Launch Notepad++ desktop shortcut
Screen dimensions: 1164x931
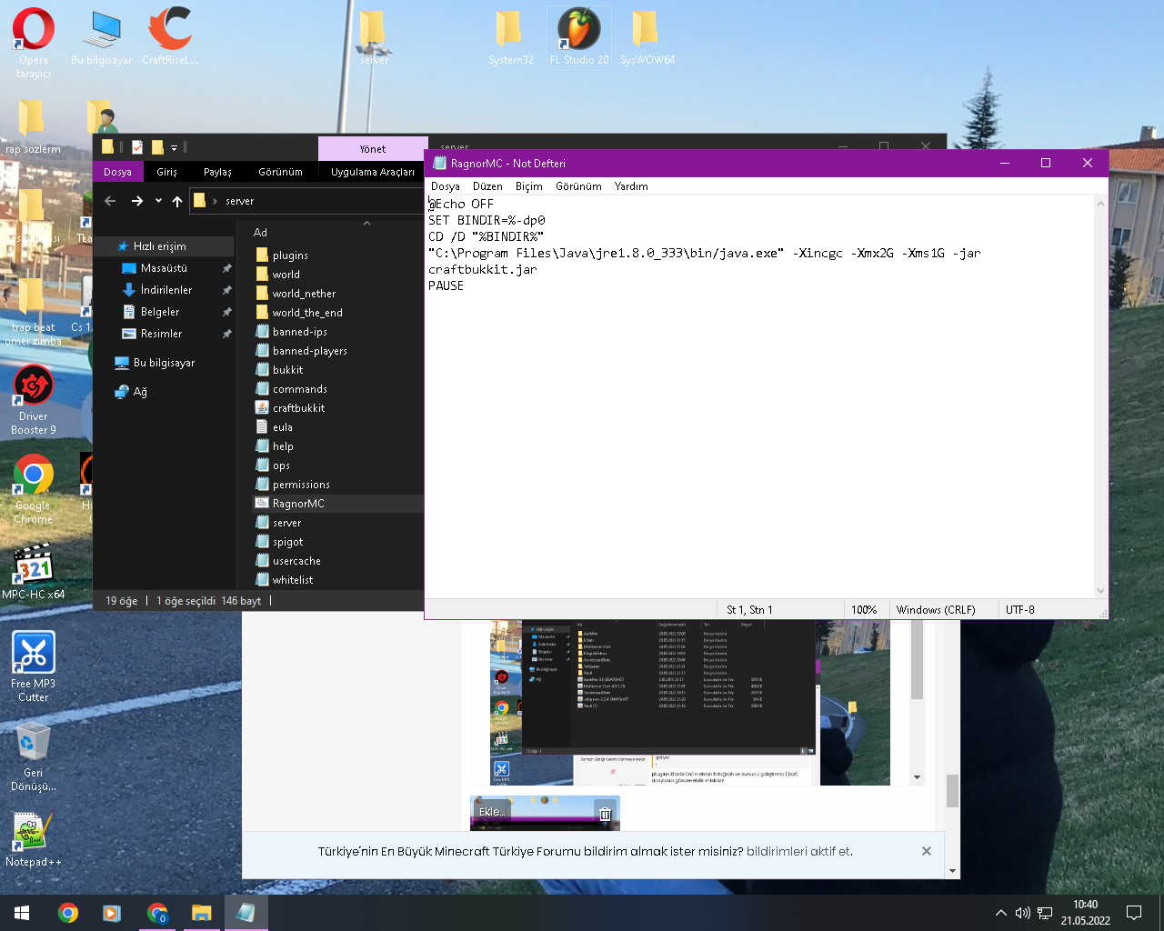[x=33, y=838]
